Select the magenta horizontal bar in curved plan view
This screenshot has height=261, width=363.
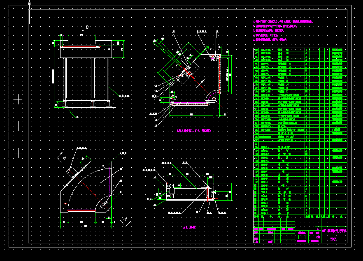click(81, 210)
